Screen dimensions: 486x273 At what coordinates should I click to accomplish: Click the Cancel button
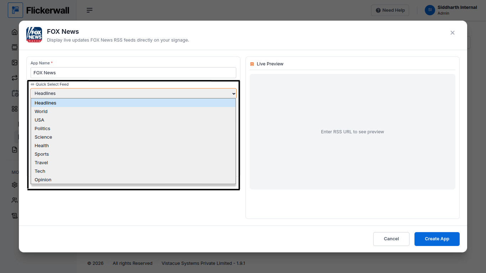coord(391,239)
